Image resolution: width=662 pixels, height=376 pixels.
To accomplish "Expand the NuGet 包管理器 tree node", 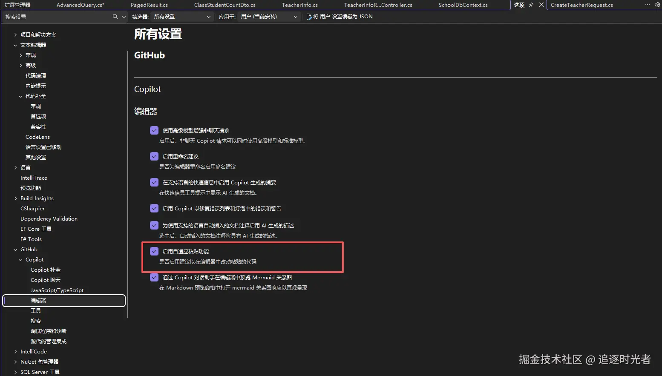I will (x=16, y=362).
